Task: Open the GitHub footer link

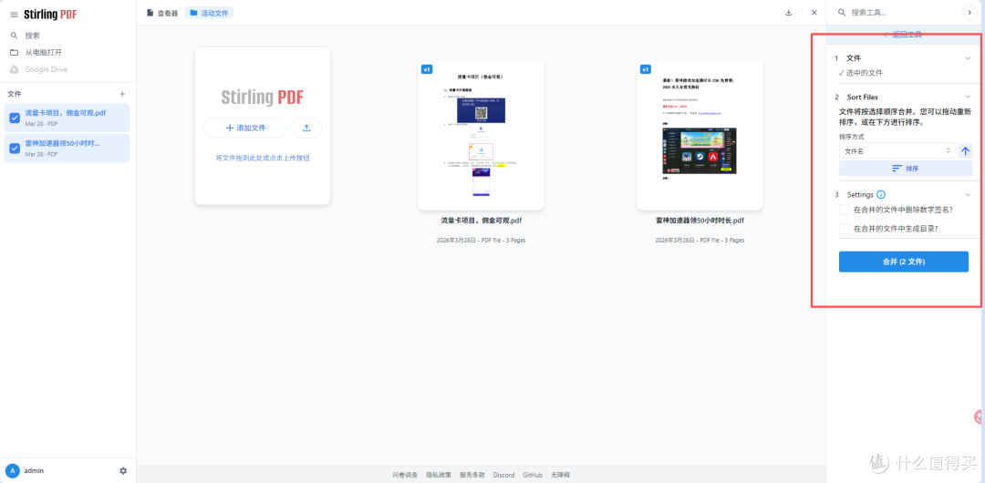Action: coord(533,475)
